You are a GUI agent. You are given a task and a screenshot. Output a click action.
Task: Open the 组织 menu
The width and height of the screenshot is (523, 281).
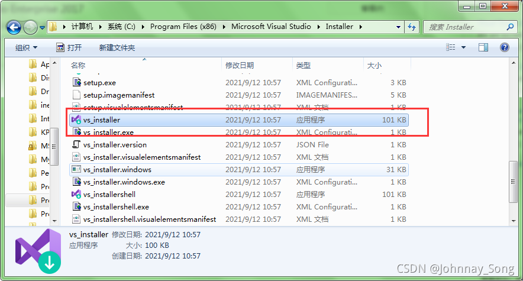click(27, 48)
